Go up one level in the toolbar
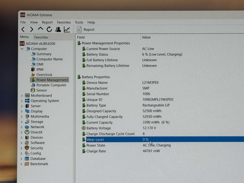 41,29
